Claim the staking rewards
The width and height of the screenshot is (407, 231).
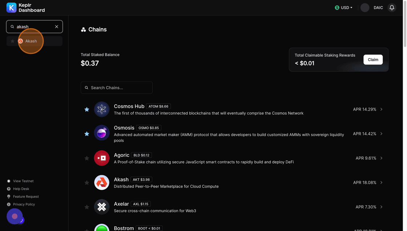coord(373,60)
